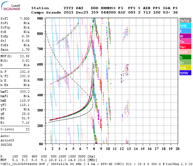Click the Lowell Digisonde logo

pos(10,6)
